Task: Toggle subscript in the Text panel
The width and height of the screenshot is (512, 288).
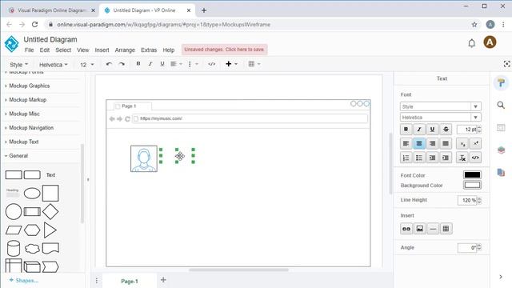Action: pos(462,143)
